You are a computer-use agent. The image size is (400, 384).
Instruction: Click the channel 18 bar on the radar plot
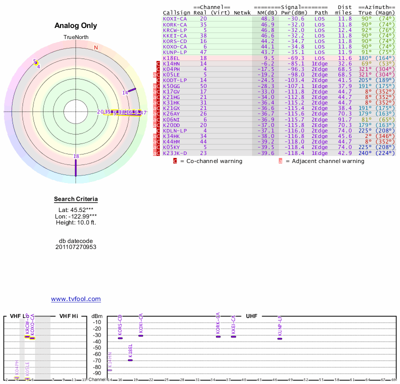[76, 167]
